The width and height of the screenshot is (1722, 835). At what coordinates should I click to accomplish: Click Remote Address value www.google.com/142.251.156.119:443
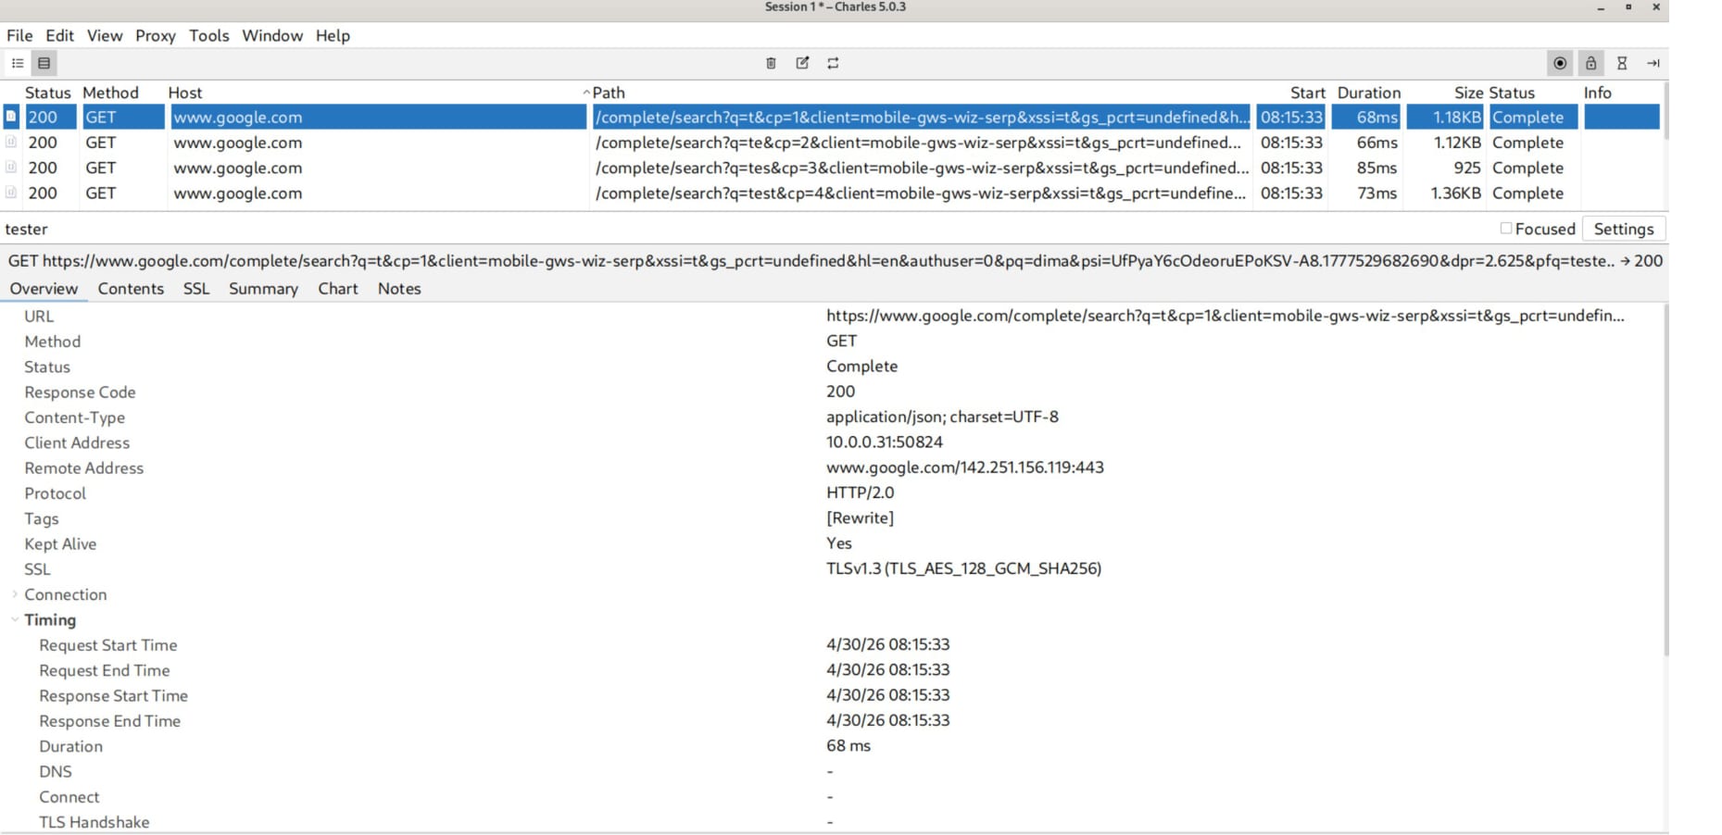(964, 467)
